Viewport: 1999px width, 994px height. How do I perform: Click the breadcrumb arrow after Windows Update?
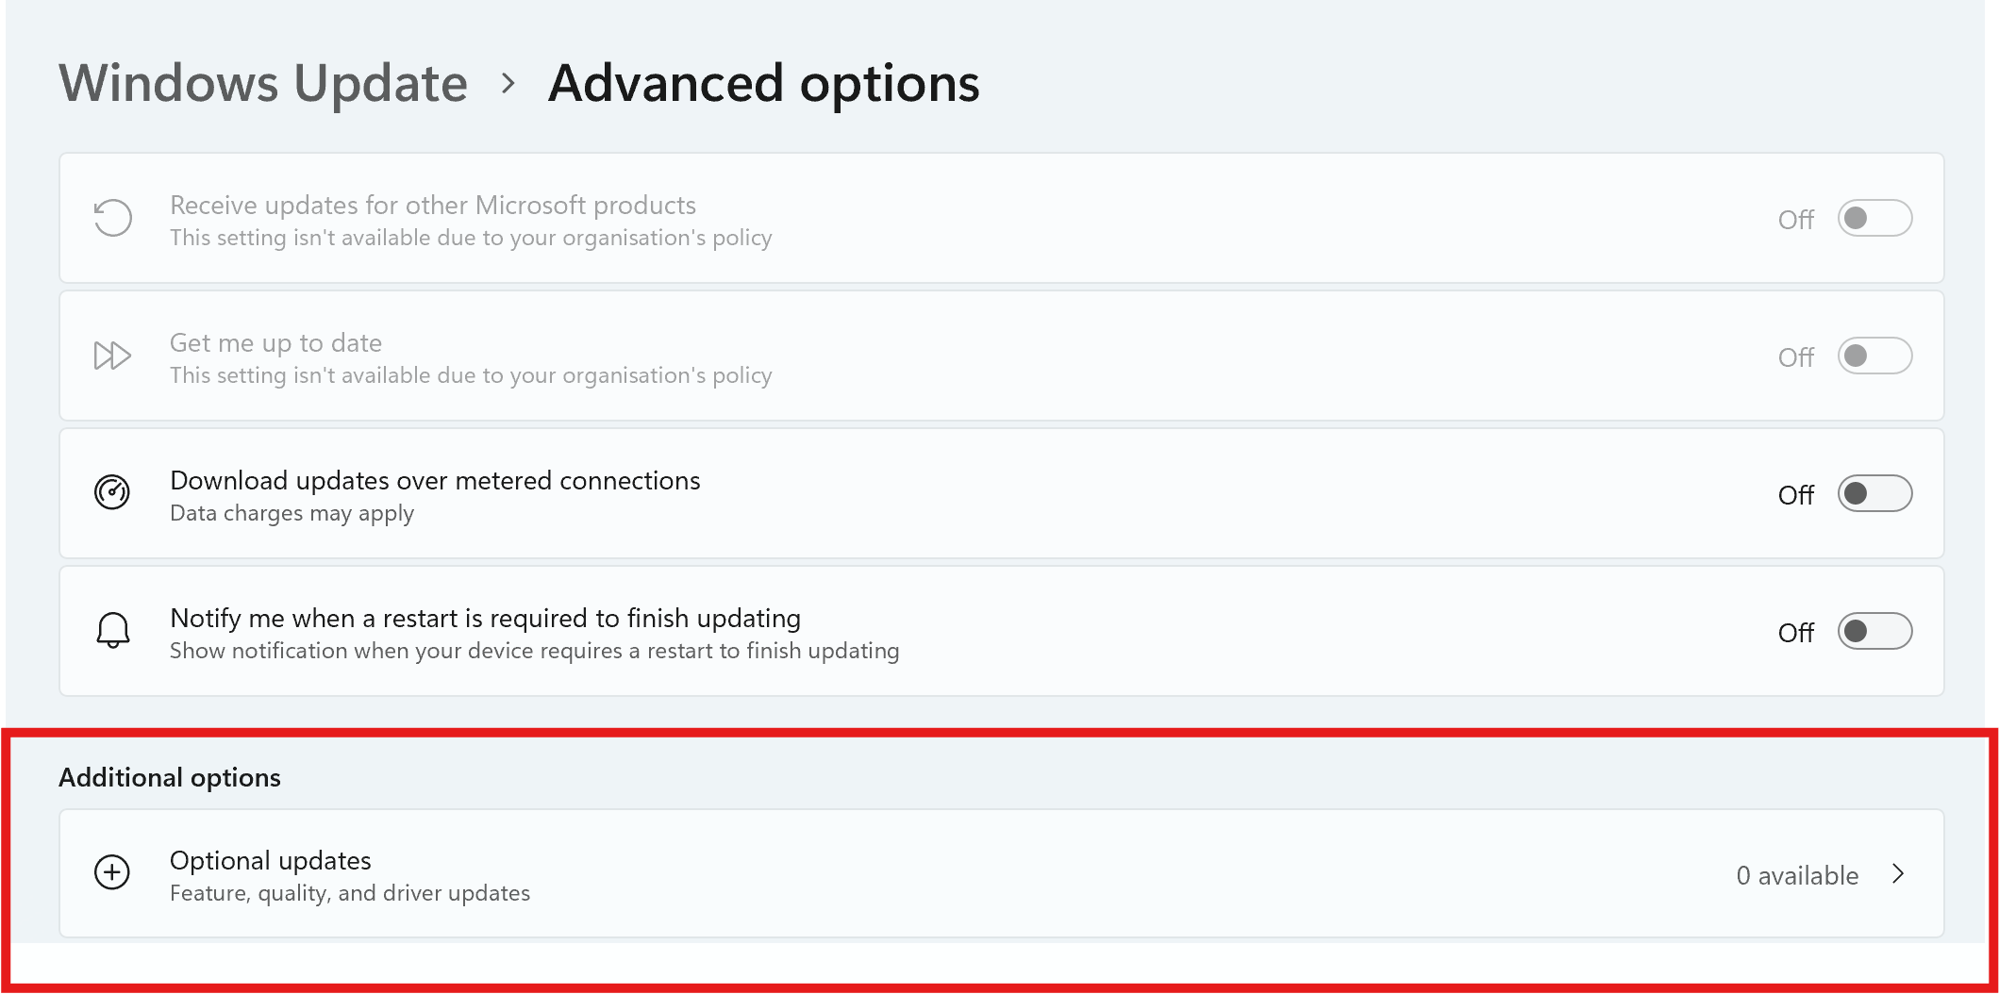508,83
